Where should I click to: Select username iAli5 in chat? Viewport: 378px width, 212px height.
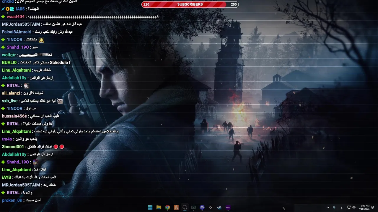20,9
